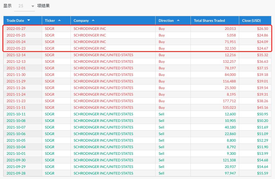Sort by Total Shares Traded header

click(x=209, y=21)
